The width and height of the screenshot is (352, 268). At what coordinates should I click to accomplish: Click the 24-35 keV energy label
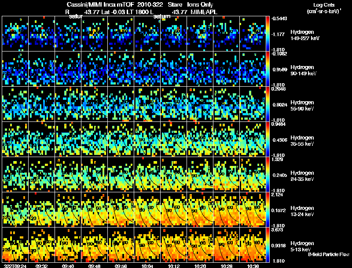pos(302,180)
